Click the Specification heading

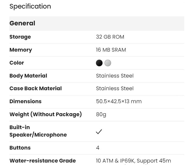pyautogui.click(x=30, y=6)
